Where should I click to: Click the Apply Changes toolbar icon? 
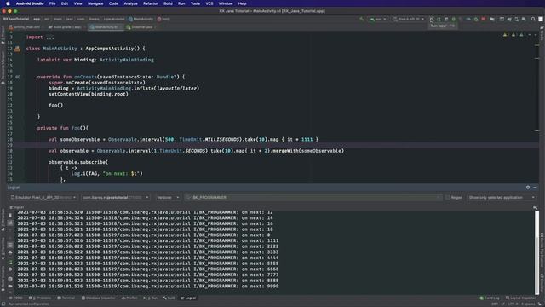pos(439,19)
